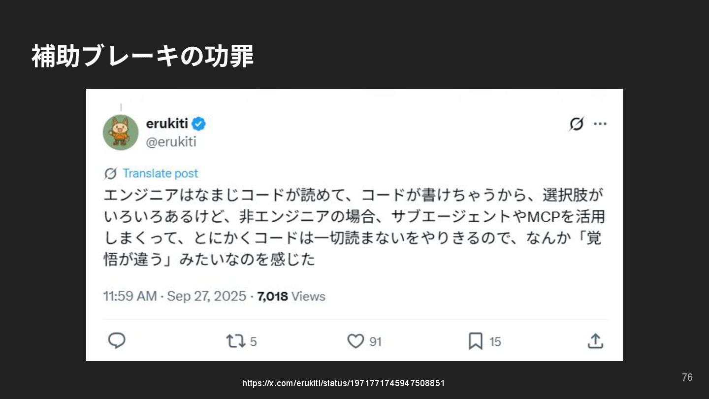Click the blue verified badge next to erukiti
Screen dimensions: 709x399
point(198,124)
